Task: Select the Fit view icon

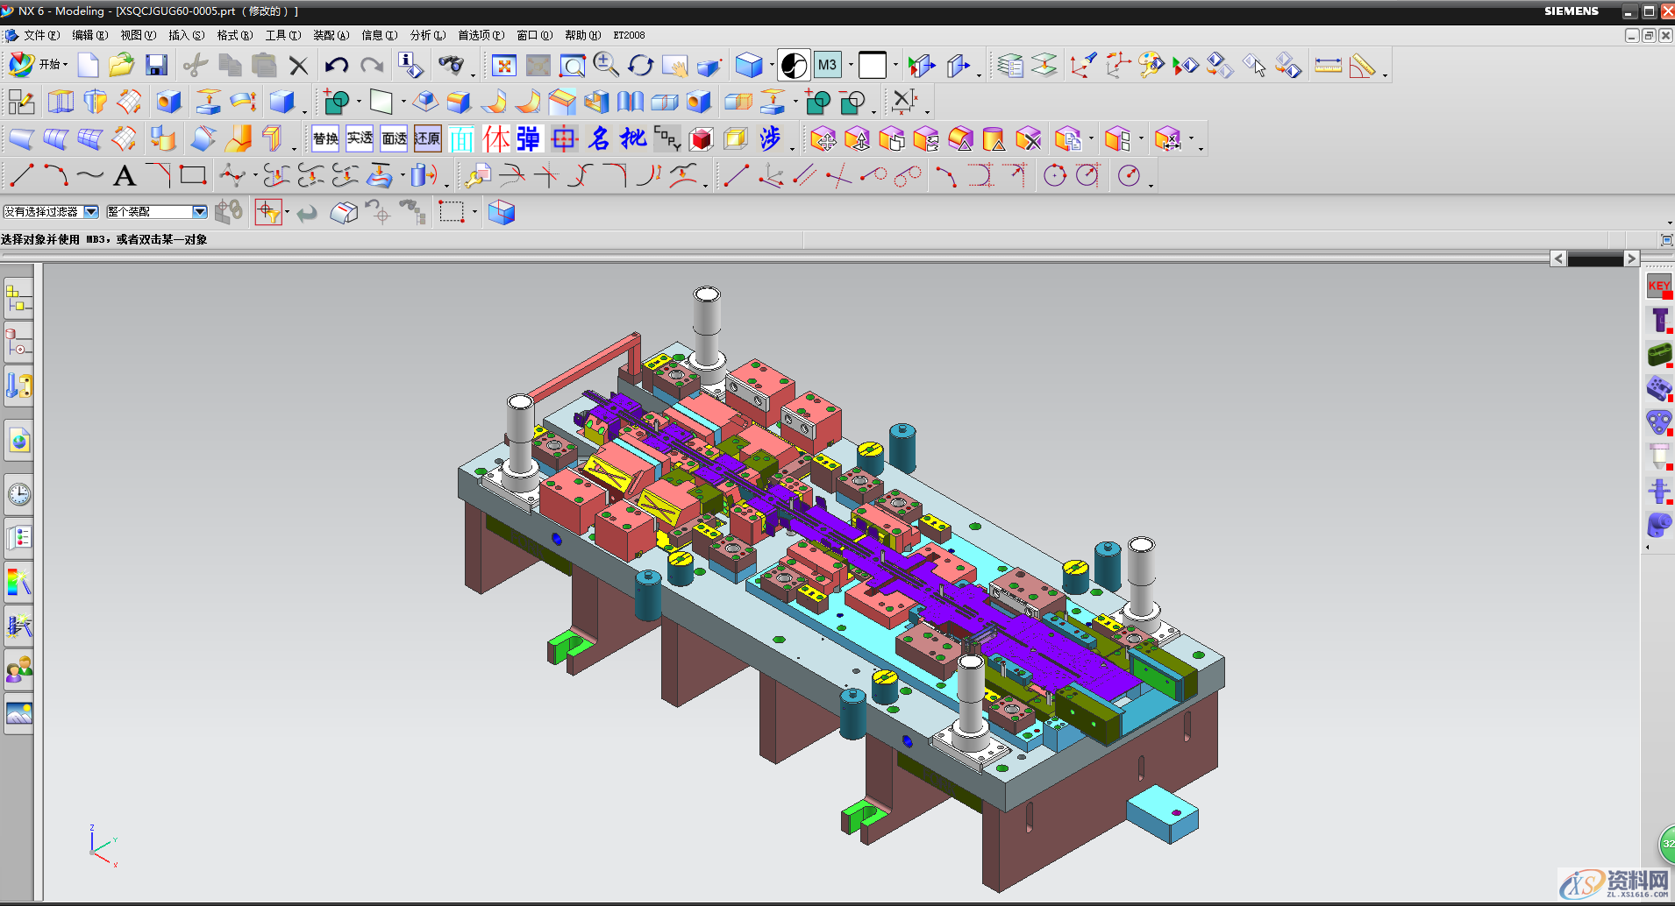Action: 503,66
